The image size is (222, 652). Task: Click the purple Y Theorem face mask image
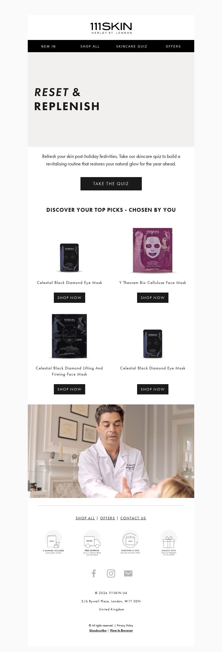coord(153,250)
